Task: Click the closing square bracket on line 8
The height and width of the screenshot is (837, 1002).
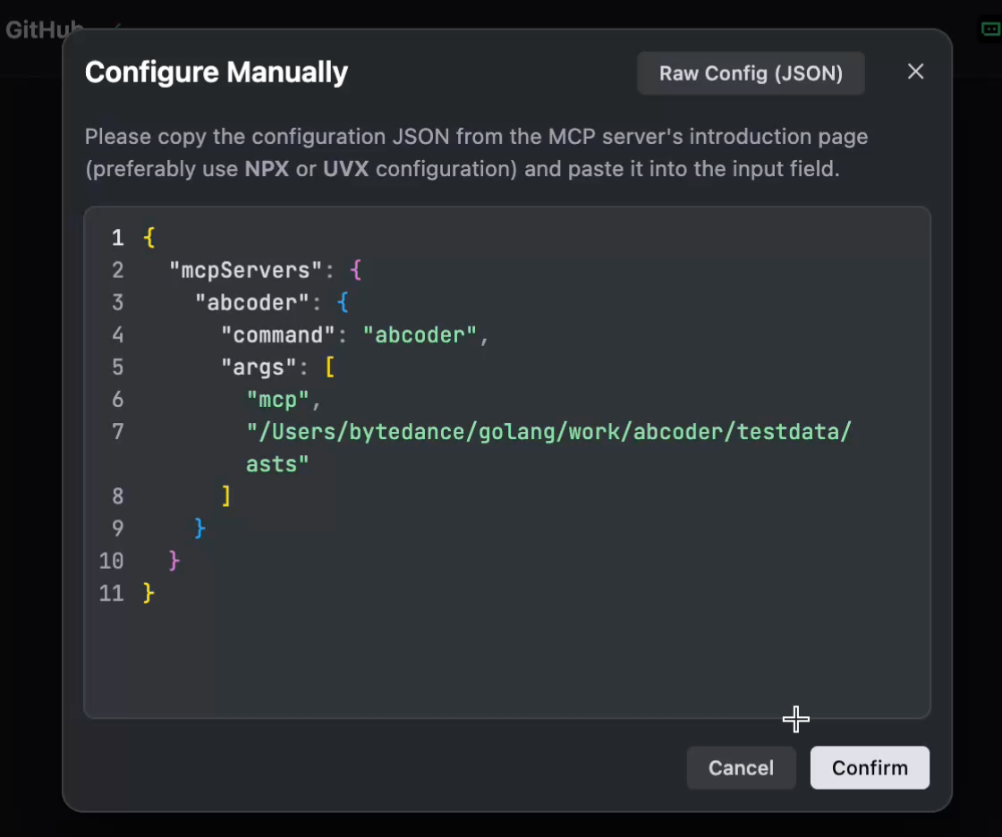Action: coord(225,496)
